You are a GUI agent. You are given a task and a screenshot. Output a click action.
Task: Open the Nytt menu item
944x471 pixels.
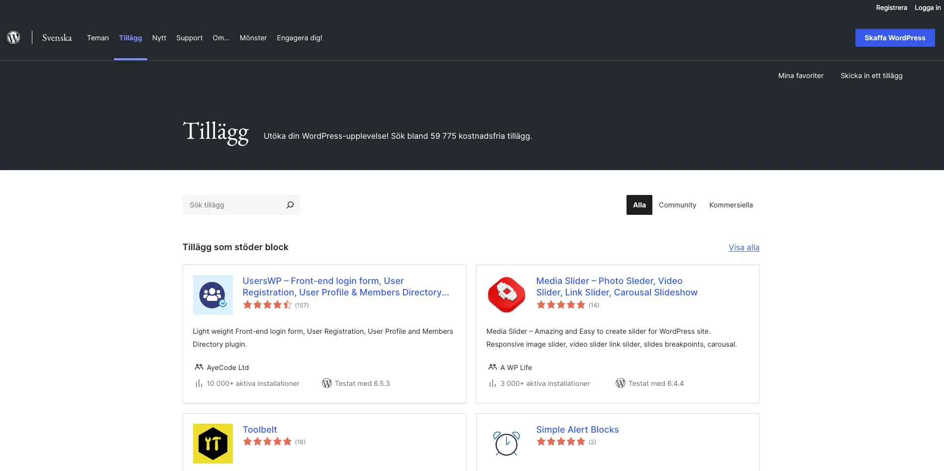pyautogui.click(x=159, y=38)
